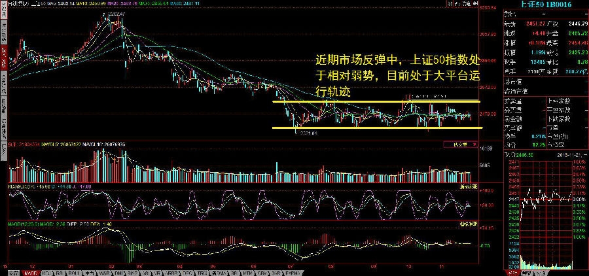This screenshot has height=276, width=589.
Task: Click the small "31" button above chart
Action: coord(450,3)
